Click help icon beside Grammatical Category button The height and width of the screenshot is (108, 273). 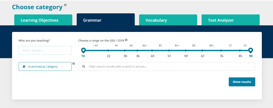[74, 64]
